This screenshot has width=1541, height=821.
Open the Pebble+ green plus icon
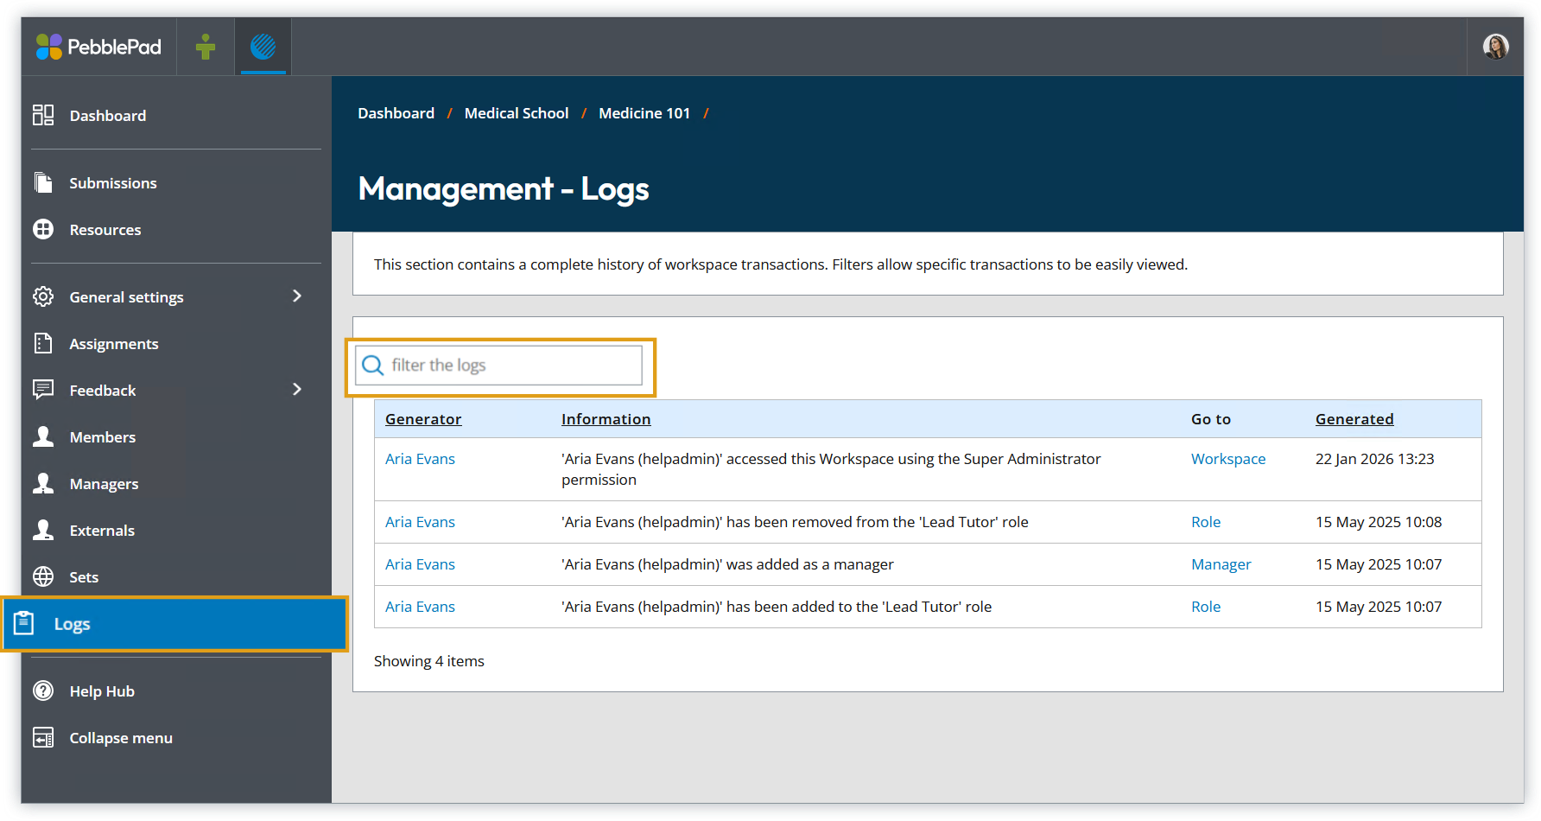tap(206, 47)
